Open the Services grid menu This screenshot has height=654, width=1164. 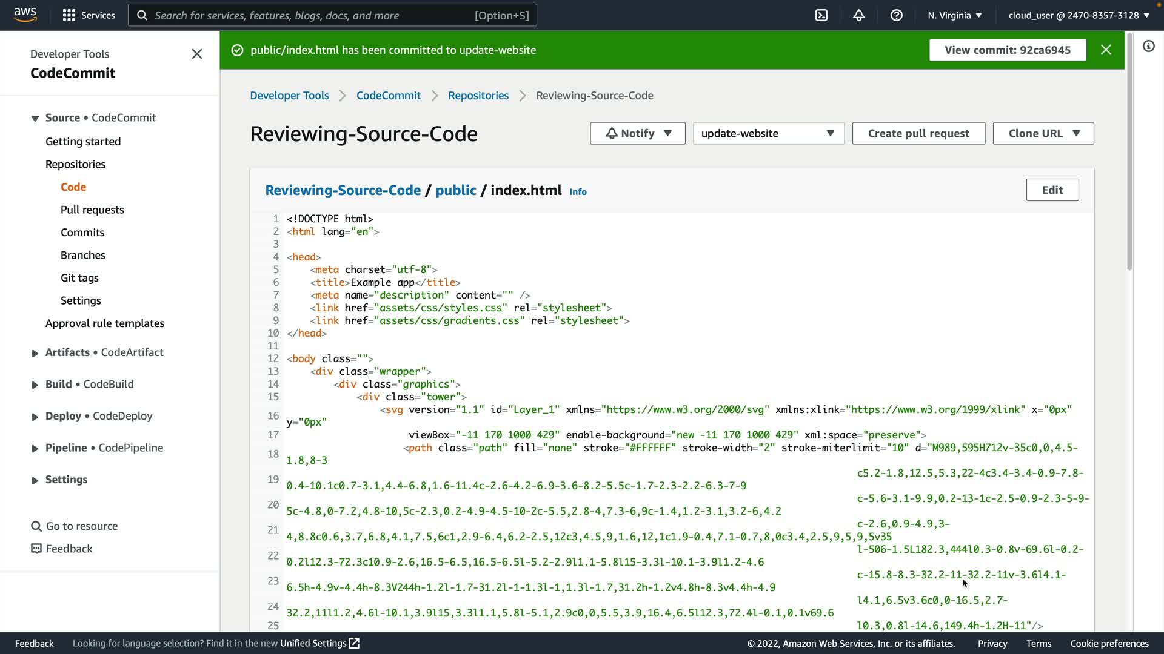click(89, 15)
